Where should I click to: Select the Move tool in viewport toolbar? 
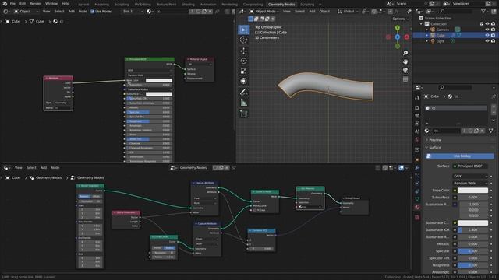click(x=244, y=51)
